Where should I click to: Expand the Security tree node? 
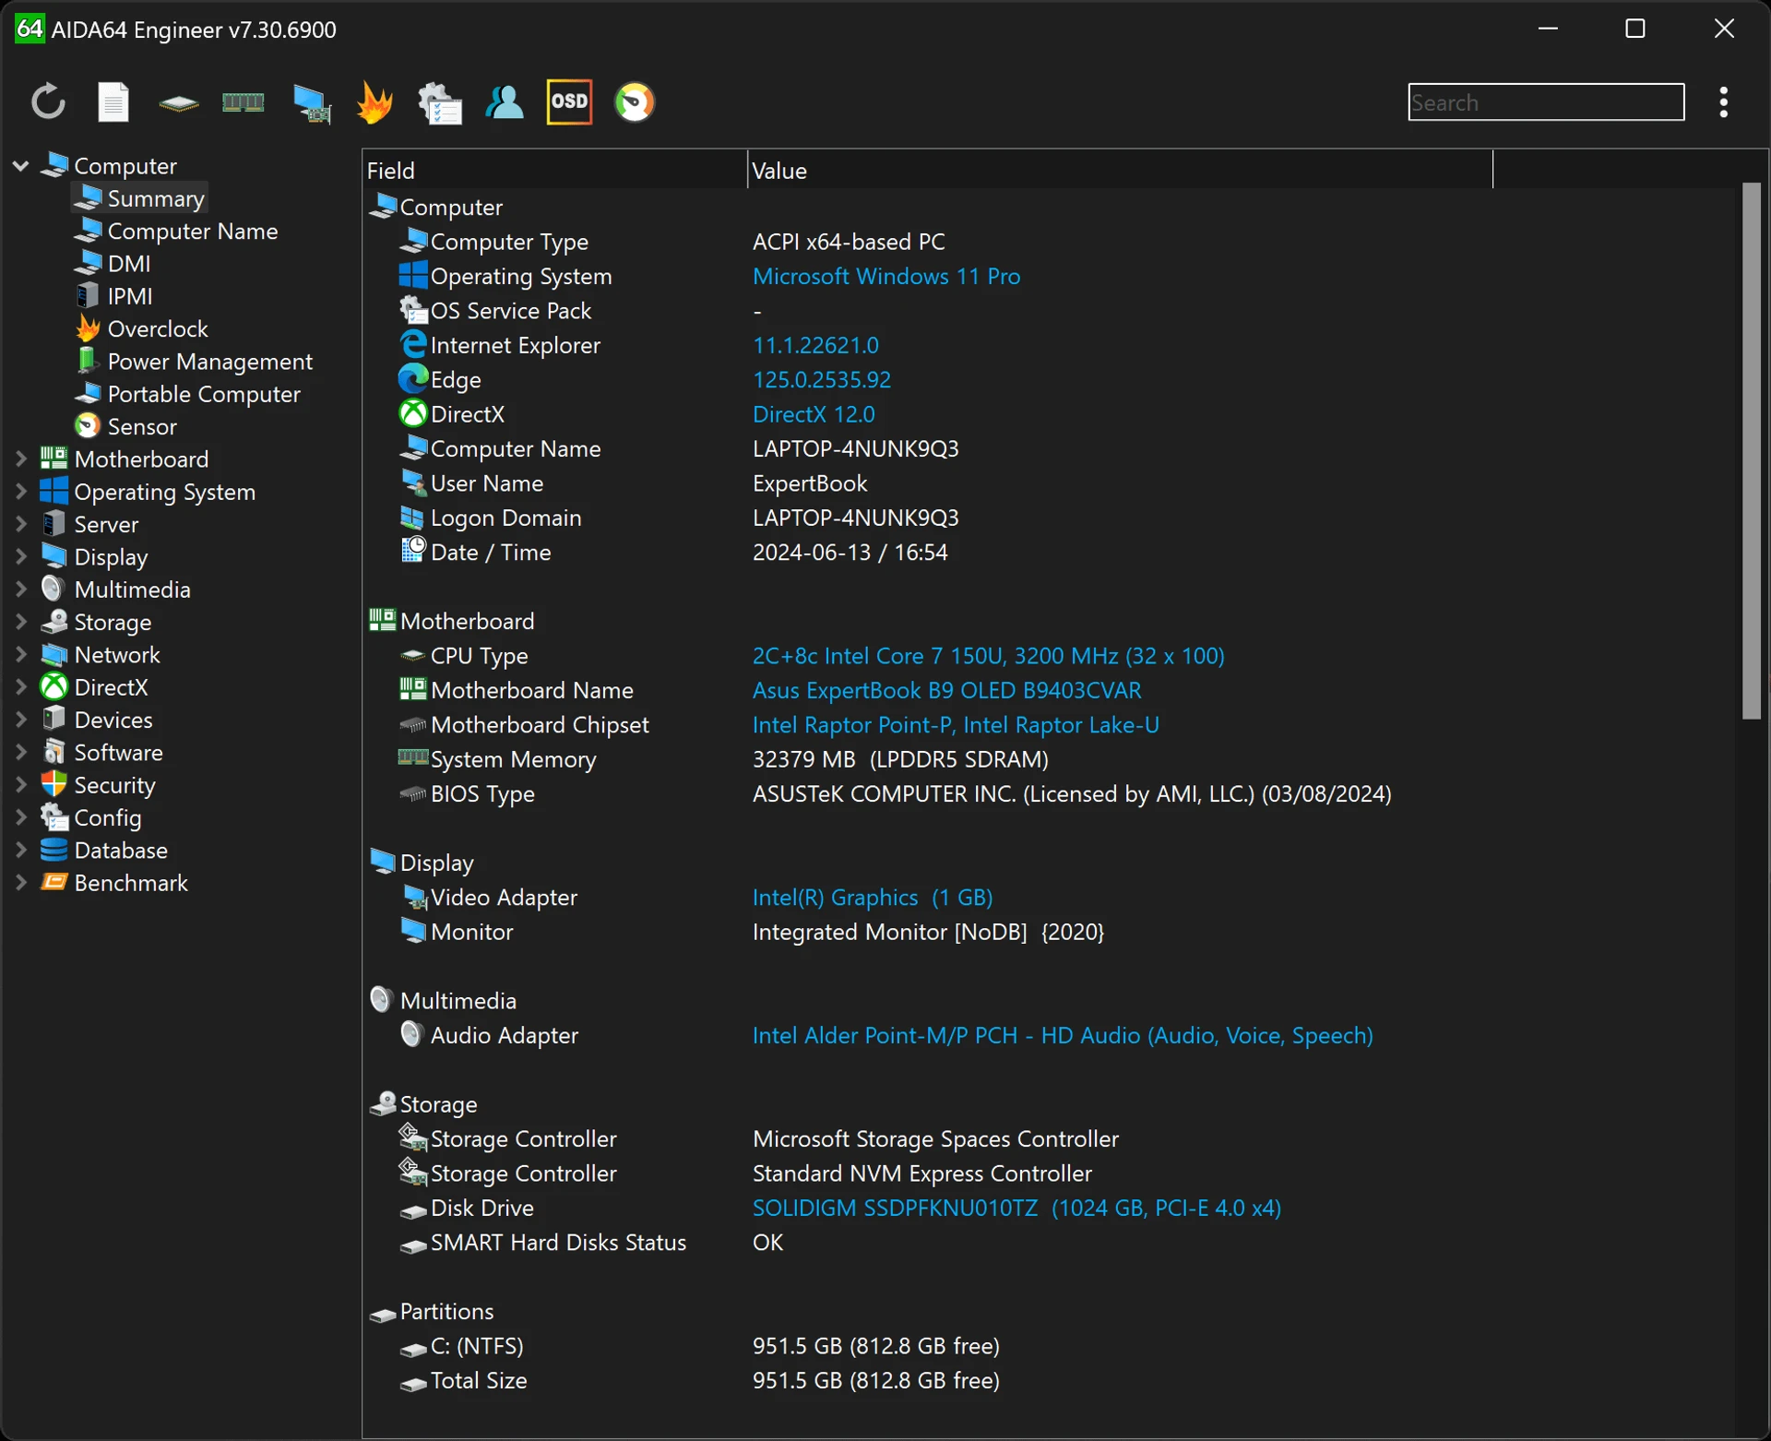(x=20, y=785)
